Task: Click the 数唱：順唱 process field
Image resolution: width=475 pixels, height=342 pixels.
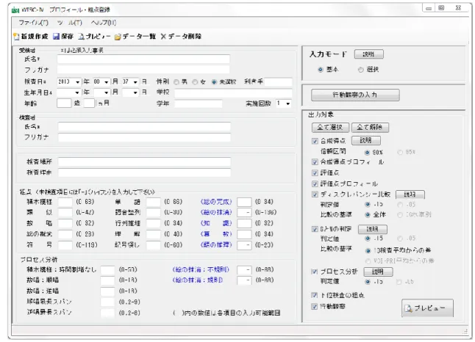Action: pos(107,280)
